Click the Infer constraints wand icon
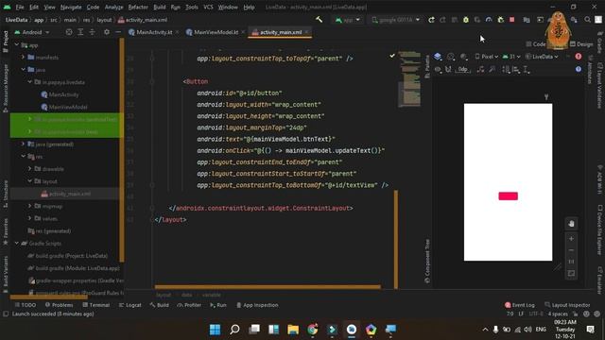Screen dimensions: 605x340 pyautogui.click(x=492, y=69)
